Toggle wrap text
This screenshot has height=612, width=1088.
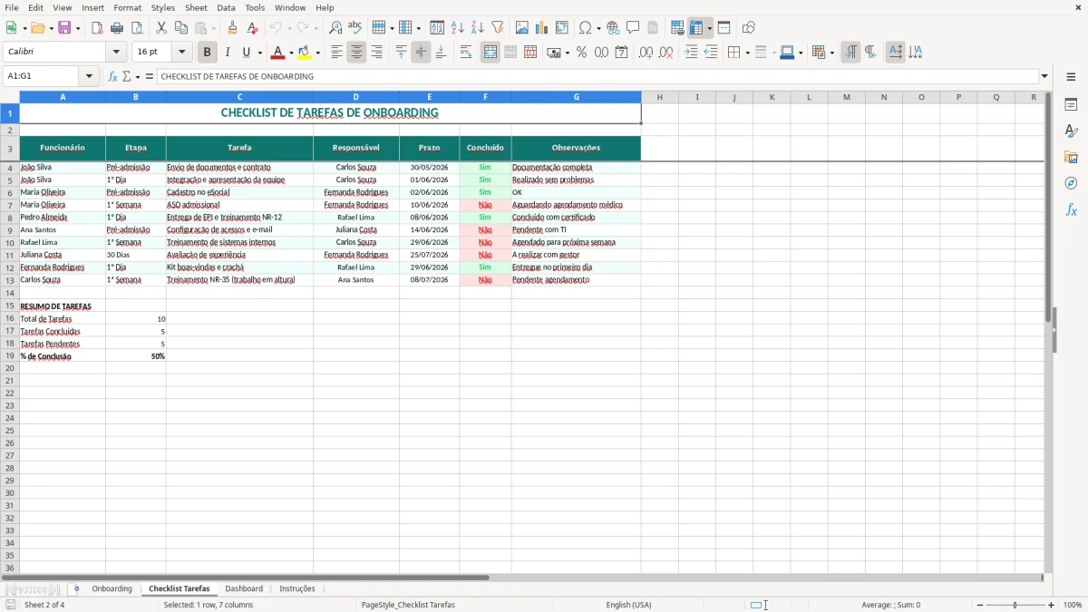(466, 53)
